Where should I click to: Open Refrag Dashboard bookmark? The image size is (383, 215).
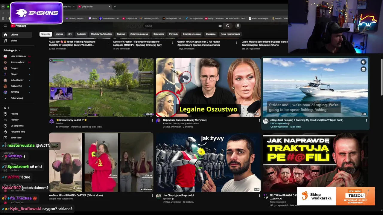[214, 19]
